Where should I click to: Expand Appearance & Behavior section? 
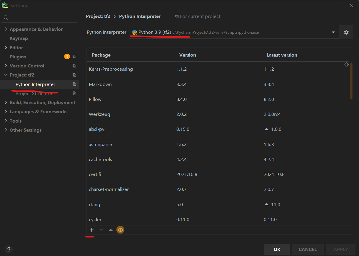click(6, 29)
